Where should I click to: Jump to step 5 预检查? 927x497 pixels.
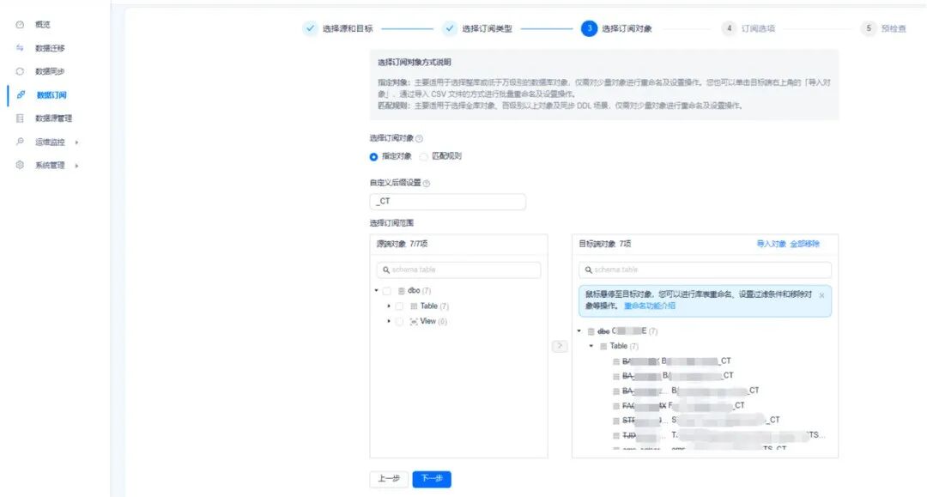coord(884,28)
